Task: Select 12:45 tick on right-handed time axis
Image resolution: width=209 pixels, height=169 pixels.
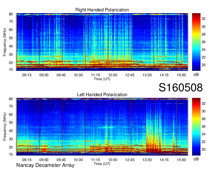Action: (x=130, y=75)
